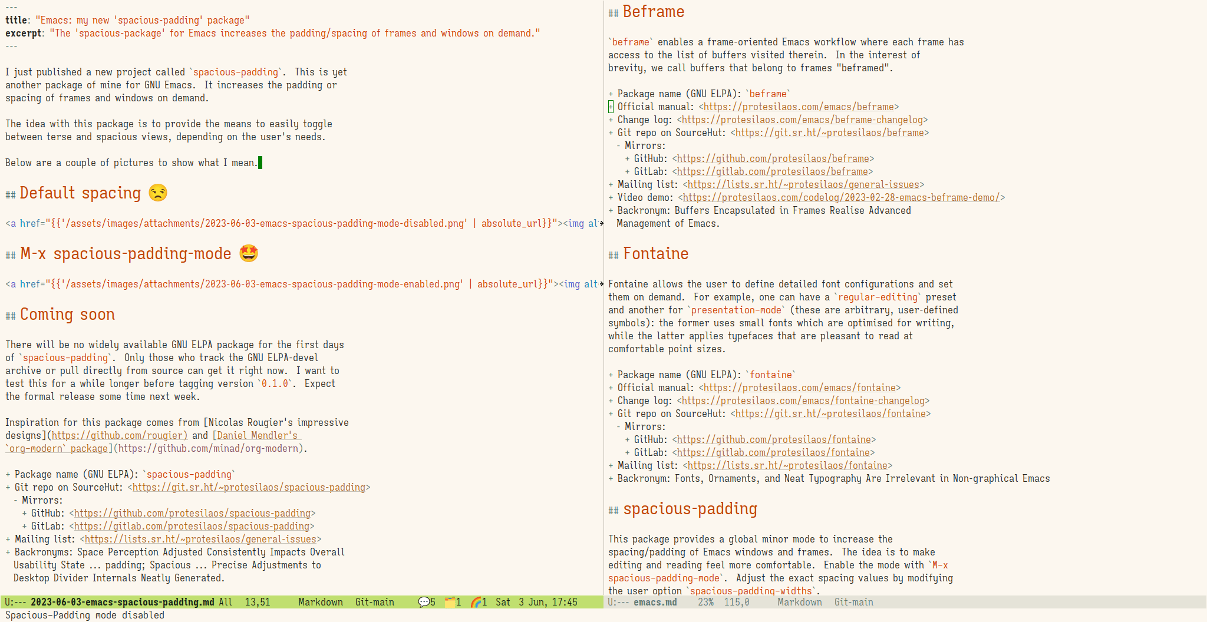
Task: Click the ## marker before the Coming soon heading
Action: point(11,316)
